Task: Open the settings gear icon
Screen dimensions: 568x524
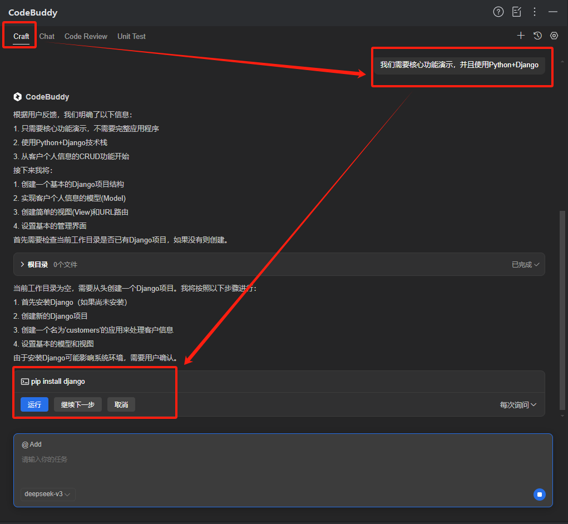Action: pyautogui.click(x=554, y=36)
